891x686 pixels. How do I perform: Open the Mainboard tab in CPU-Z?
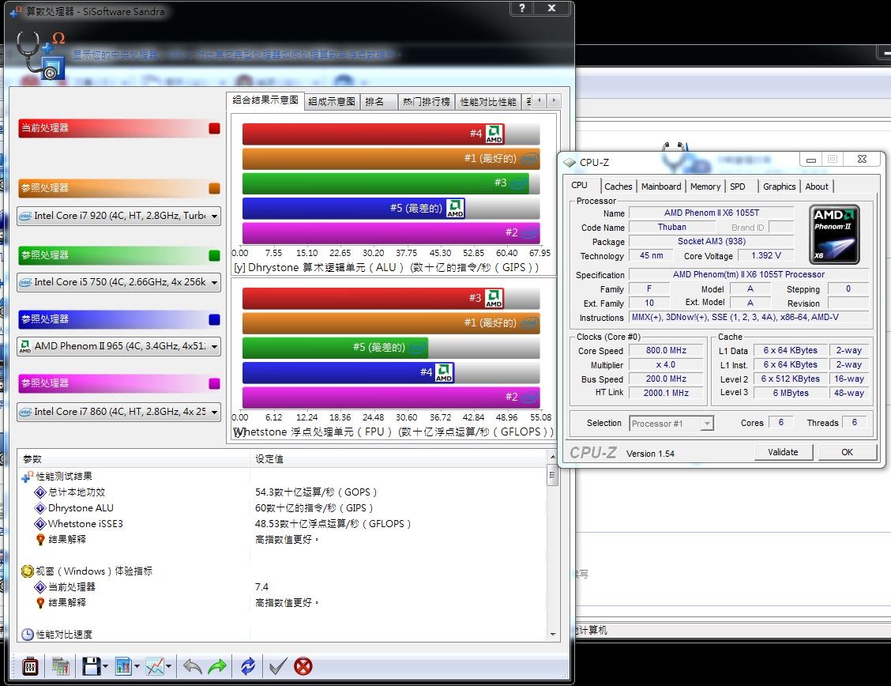(661, 187)
